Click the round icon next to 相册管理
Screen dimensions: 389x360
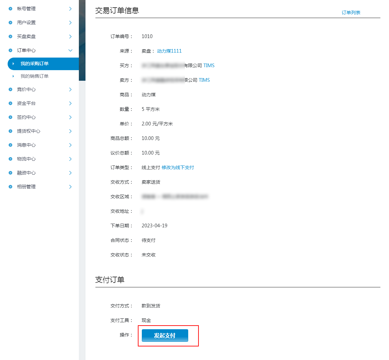tap(10, 187)
